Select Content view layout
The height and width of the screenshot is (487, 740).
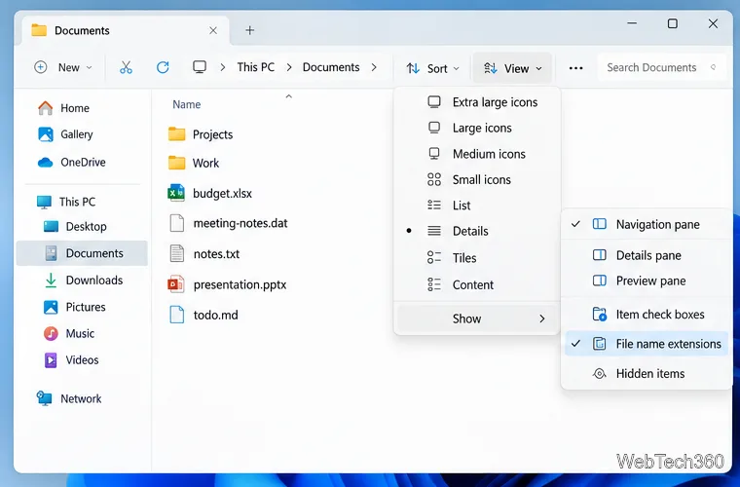pyautogui.click(x=477, y=285)
